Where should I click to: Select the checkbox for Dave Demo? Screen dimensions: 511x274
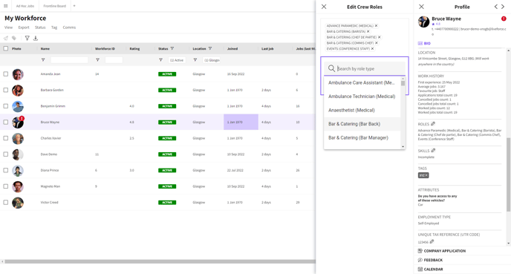(6, 154)
